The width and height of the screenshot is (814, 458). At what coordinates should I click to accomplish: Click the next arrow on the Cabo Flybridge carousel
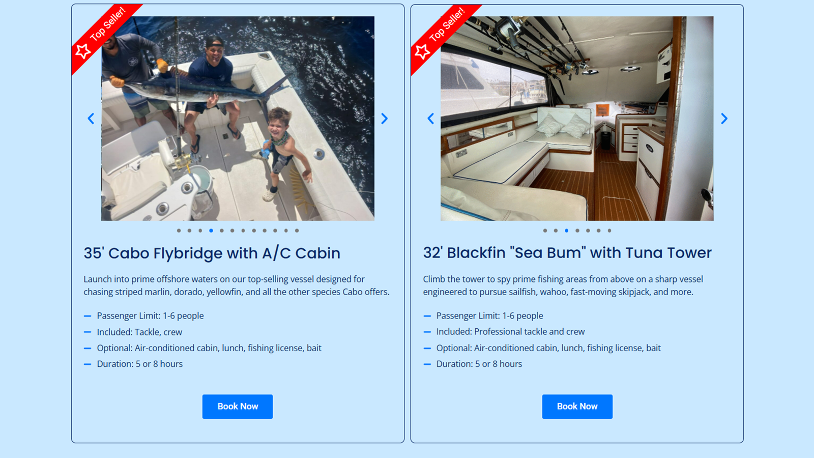(385, 119)
